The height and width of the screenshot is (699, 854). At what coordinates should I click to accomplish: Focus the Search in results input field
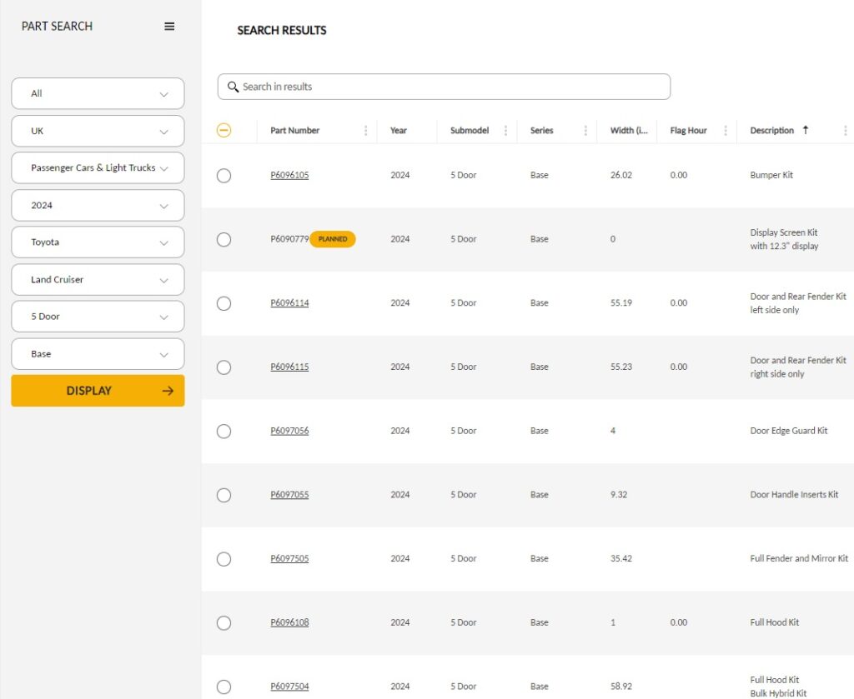(x=450, y=87)
